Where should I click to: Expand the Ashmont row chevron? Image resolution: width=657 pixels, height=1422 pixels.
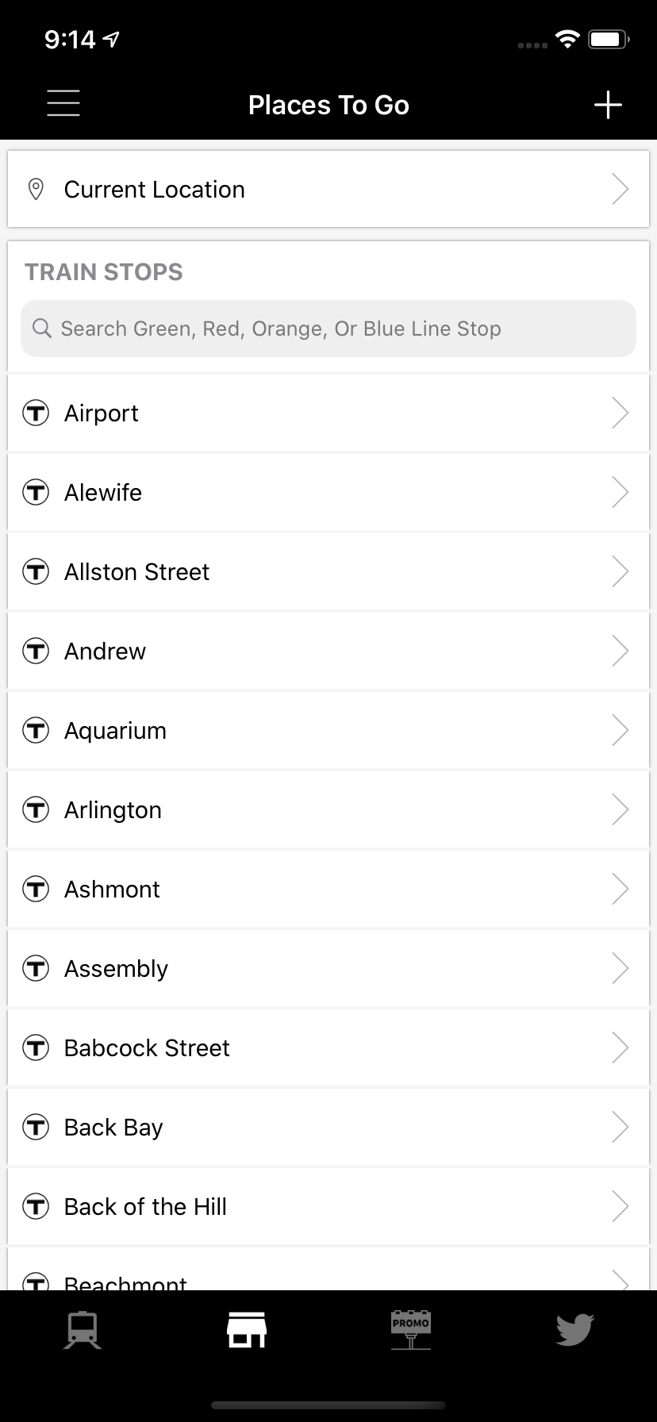[620, 890]
